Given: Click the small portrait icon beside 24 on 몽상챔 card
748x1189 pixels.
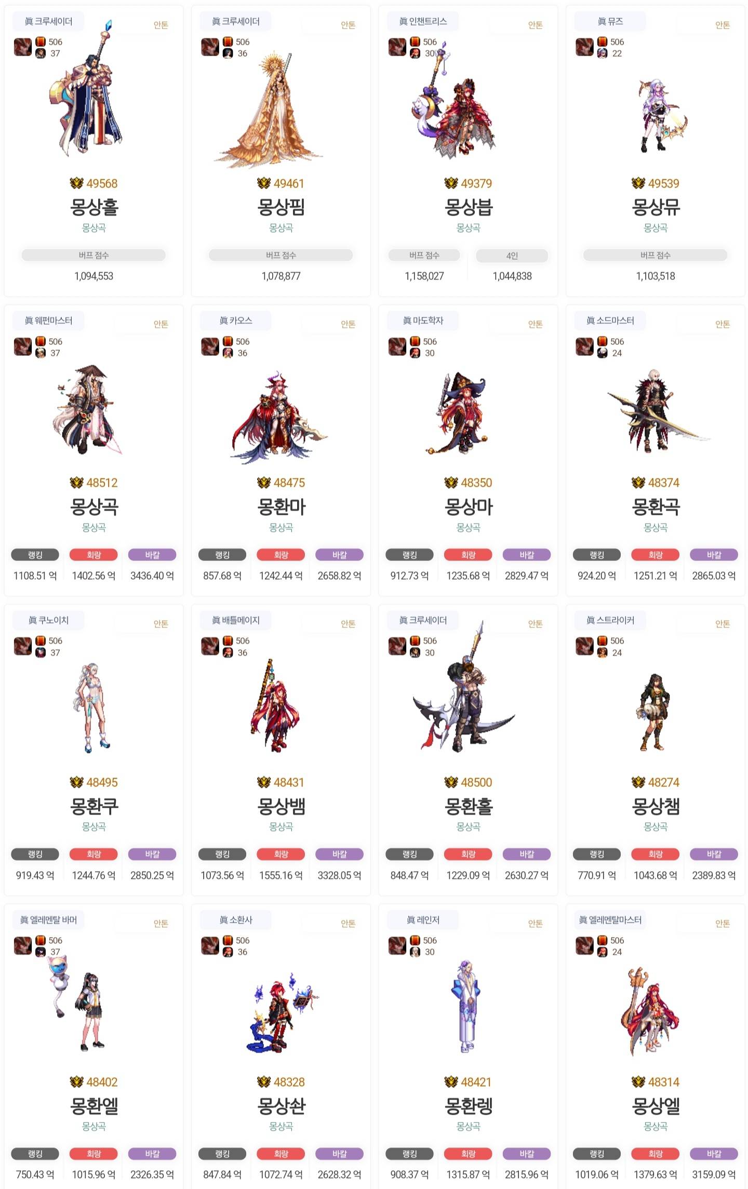Looking at the screenshot, I should click(x=602, y=652).
